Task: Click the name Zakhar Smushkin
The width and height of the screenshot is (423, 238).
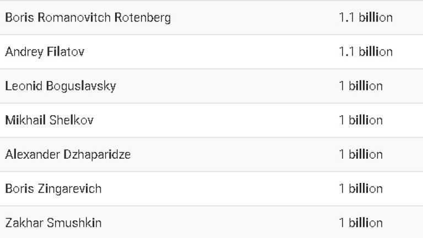Action: (x=53, y=223)
